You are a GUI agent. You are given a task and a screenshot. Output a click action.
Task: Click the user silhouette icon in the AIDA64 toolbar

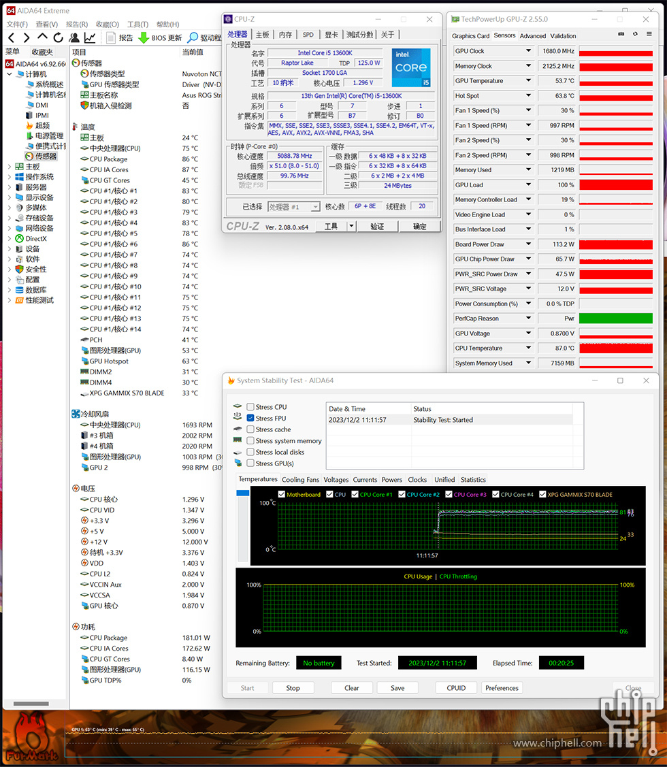tap(74, 37)
